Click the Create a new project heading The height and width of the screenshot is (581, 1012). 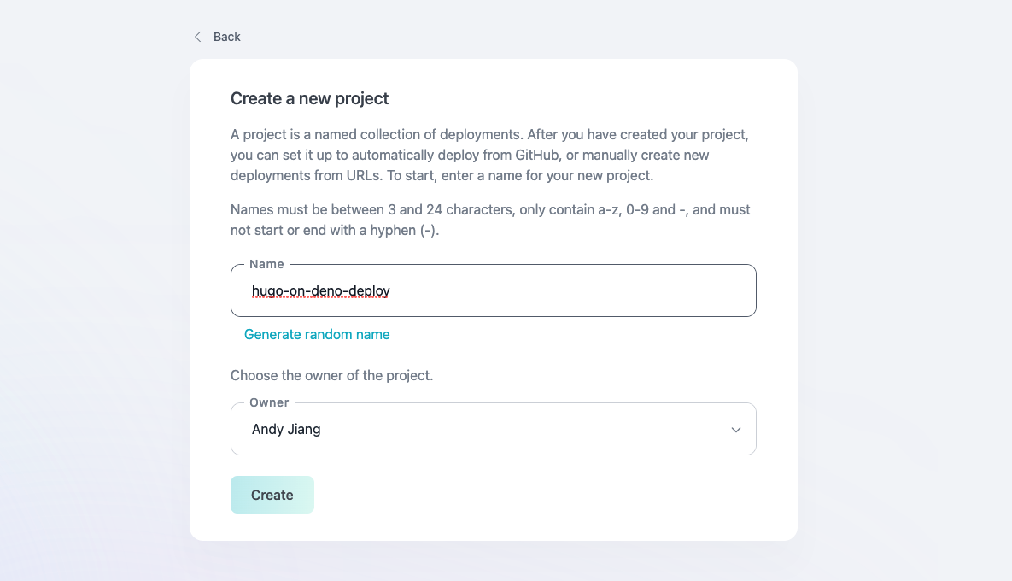click(x=309, y=98)
